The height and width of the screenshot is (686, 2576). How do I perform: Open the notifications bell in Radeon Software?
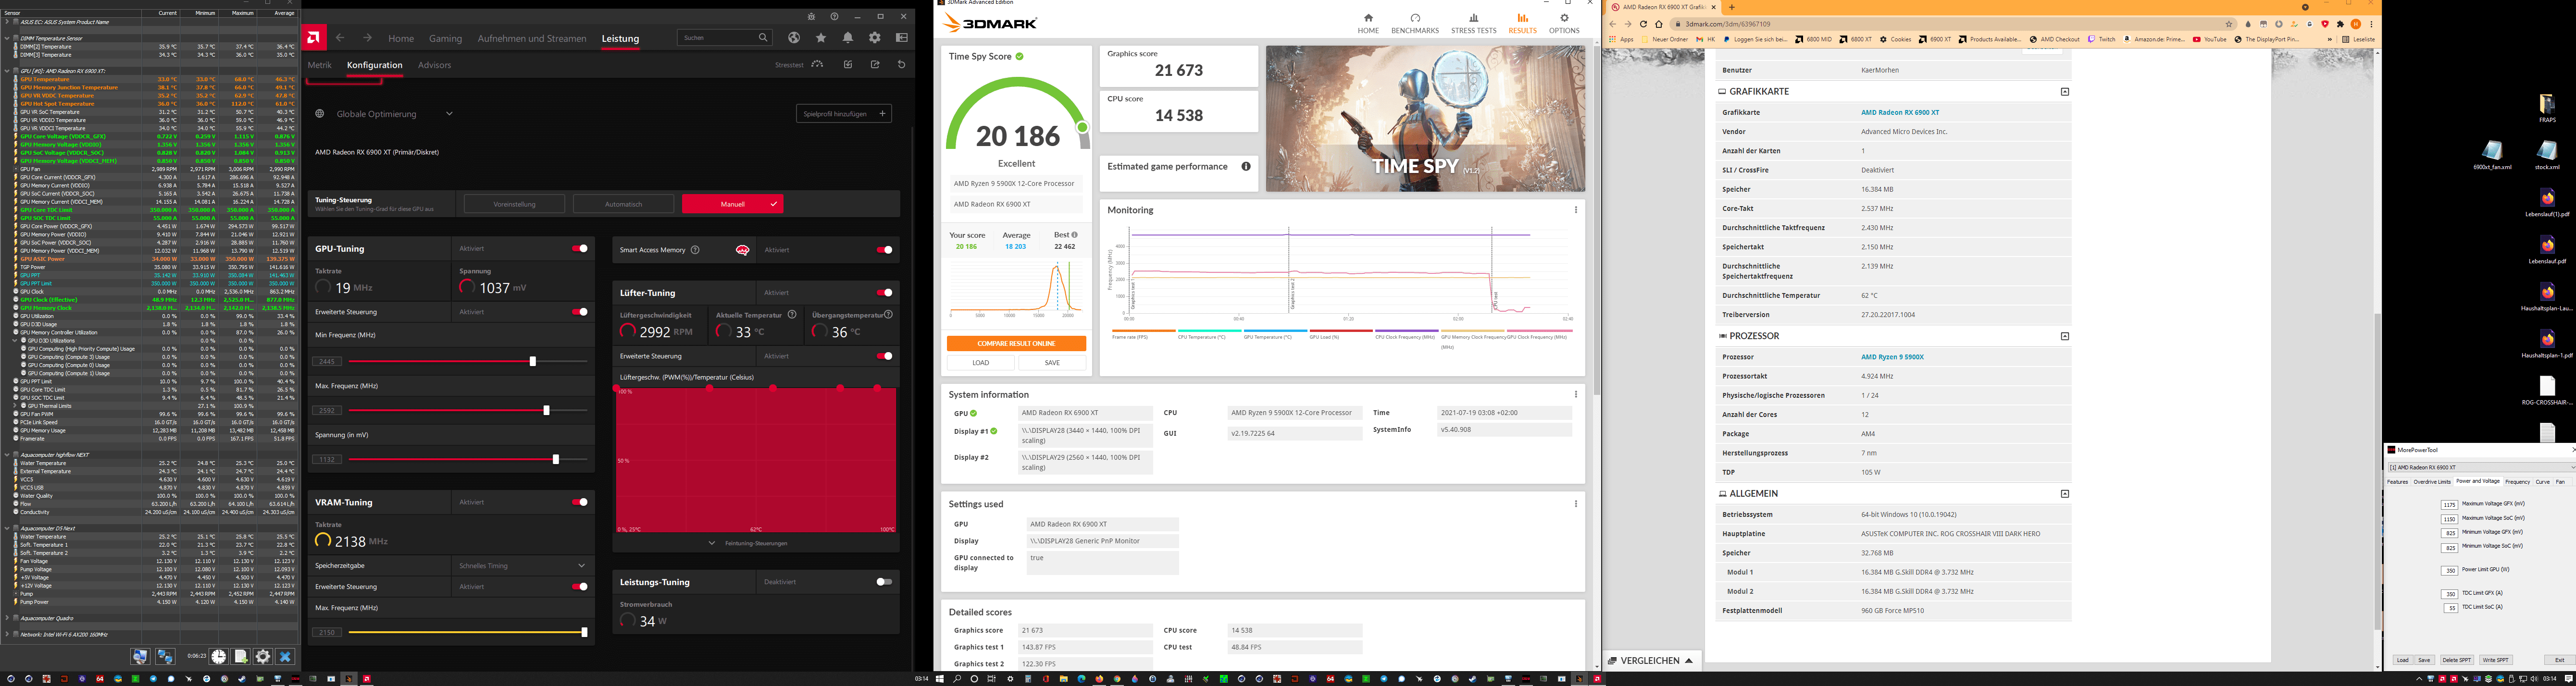(848, 38)
